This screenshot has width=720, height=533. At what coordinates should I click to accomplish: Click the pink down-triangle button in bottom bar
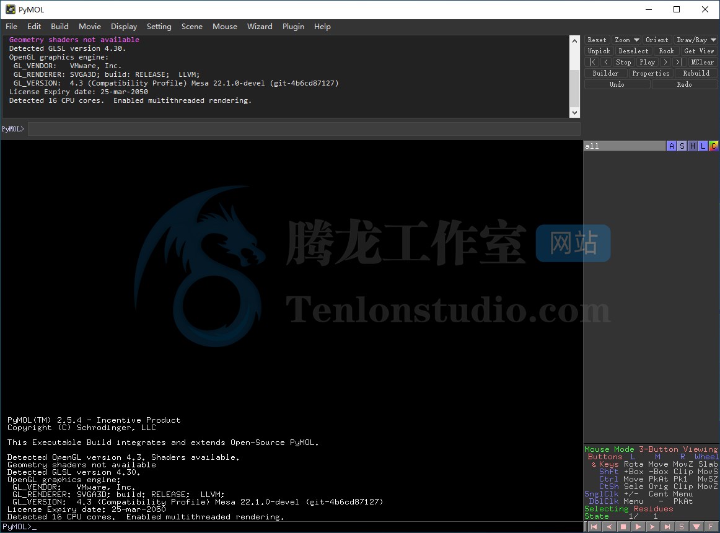[x=696, y=527]
